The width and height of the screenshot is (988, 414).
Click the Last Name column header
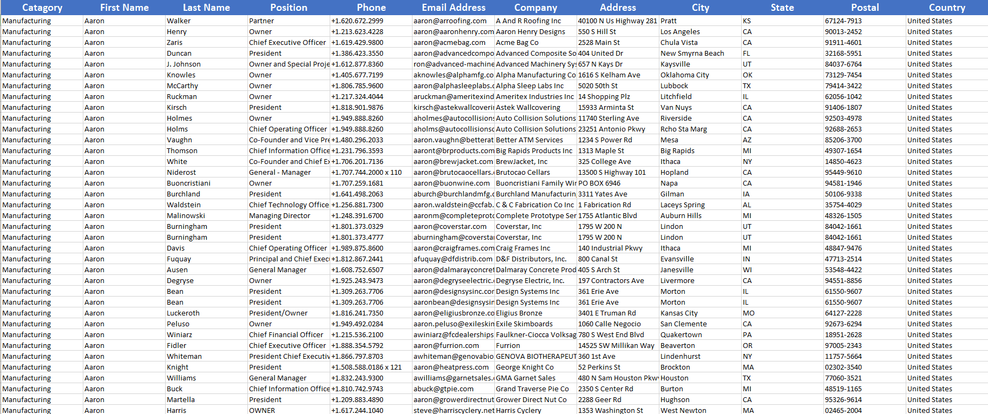point(206,8)
